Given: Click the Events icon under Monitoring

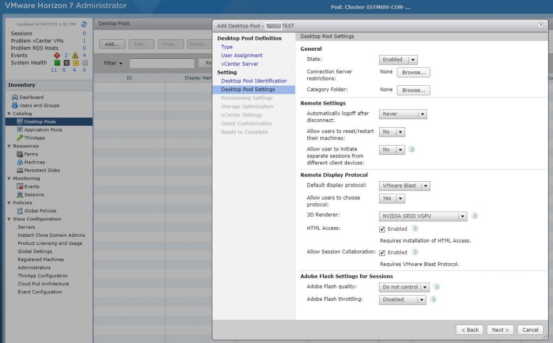Looking at the screenshot, I should tap(20, 186).
